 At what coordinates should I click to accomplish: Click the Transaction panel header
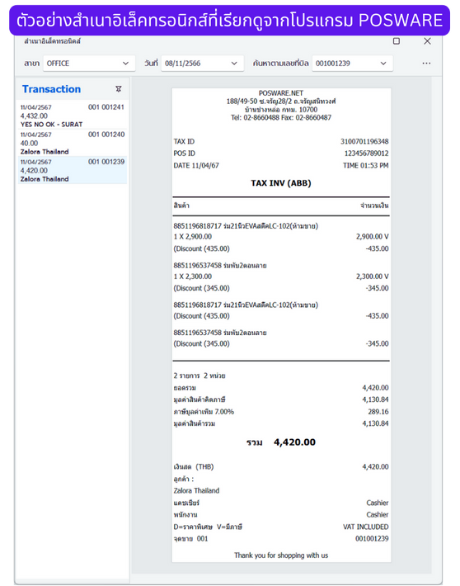coord(52,89)
